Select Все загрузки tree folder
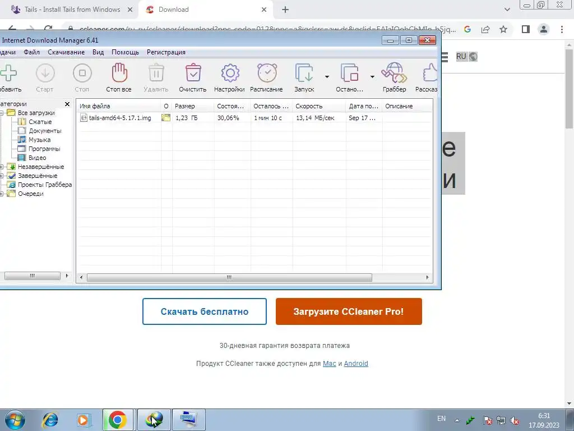574x431 pixels. pyautogui.click(x=36, y=113)
